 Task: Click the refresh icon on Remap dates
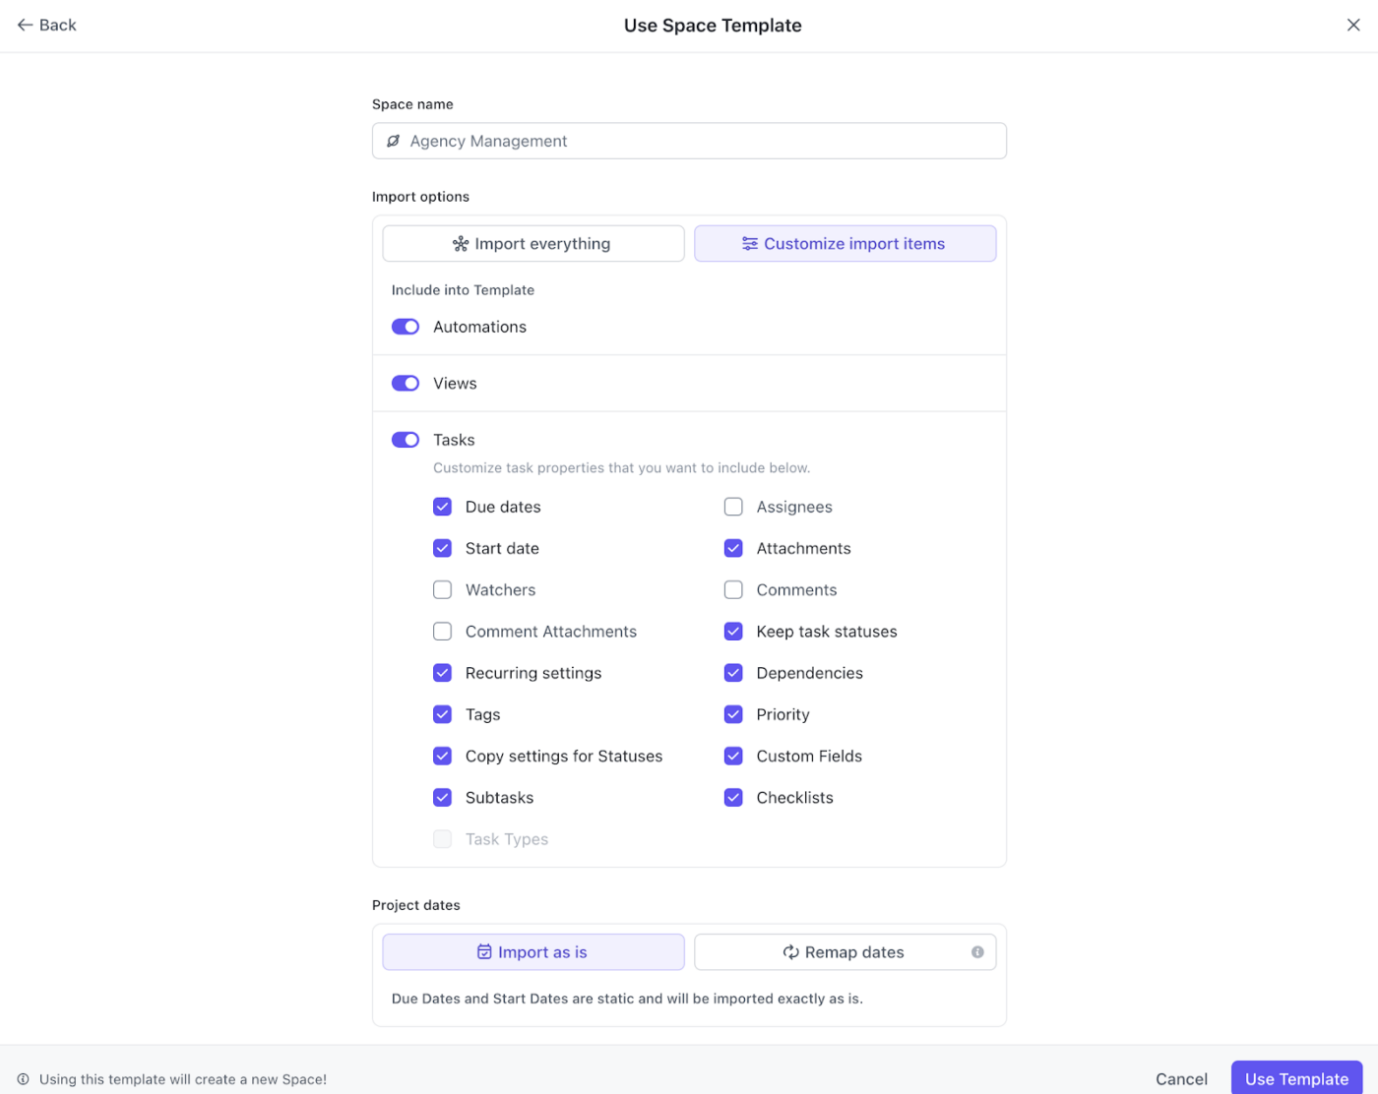point(790,951)
